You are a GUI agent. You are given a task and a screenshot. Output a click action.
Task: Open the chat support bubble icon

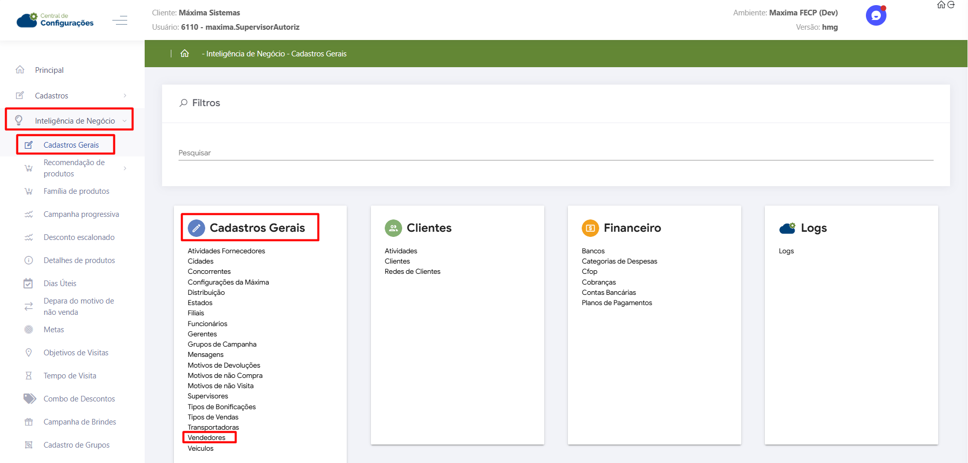pos(876,15)
